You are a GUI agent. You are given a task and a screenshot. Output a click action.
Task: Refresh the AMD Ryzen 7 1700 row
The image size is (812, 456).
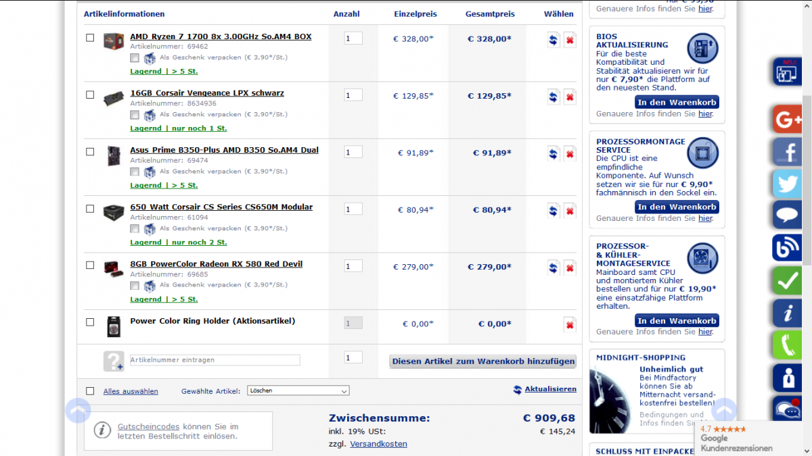554,40
